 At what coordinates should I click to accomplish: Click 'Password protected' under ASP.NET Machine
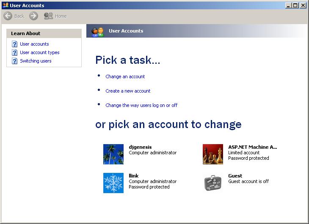tap(248, 158)
